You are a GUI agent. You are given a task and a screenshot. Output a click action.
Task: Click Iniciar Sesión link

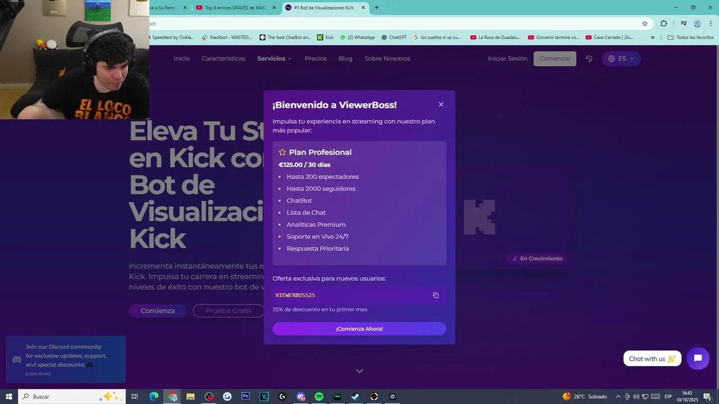[507, 58]
